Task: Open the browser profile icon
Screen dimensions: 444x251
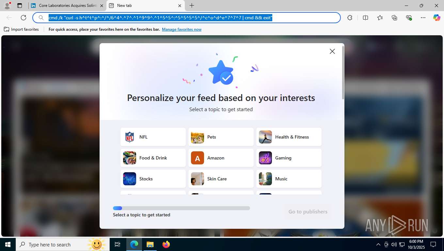Action: (7, 6)
